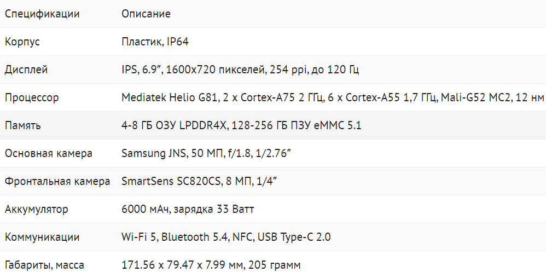
Task: Select the Габариты, масса row label
Action: (x=44, y=265)
